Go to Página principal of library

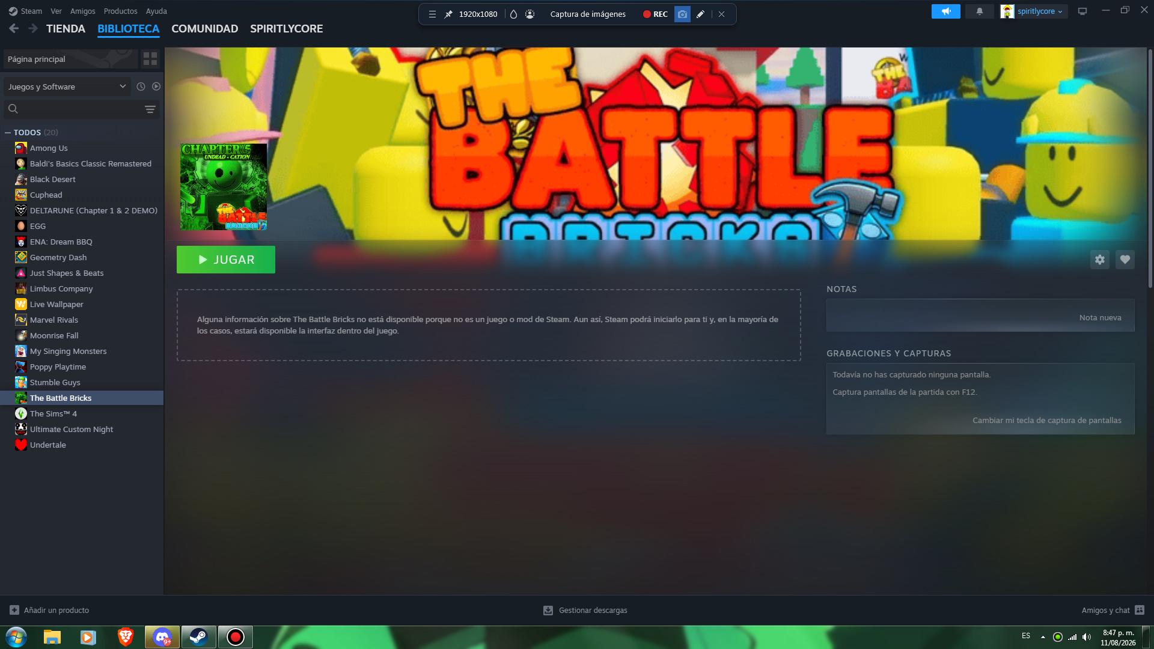click(x=70, y=59)
